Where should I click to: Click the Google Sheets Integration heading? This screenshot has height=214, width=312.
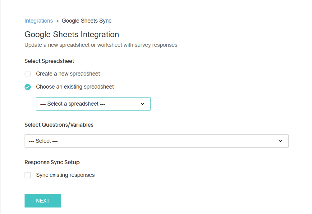[71, 34]
